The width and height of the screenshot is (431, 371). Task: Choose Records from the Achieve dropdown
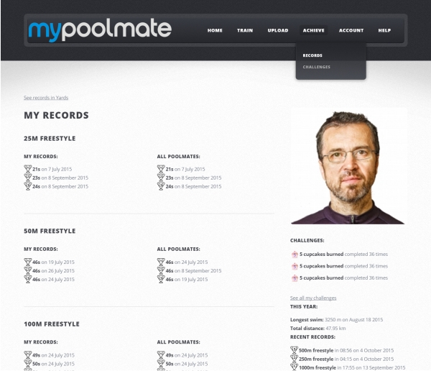312,55
